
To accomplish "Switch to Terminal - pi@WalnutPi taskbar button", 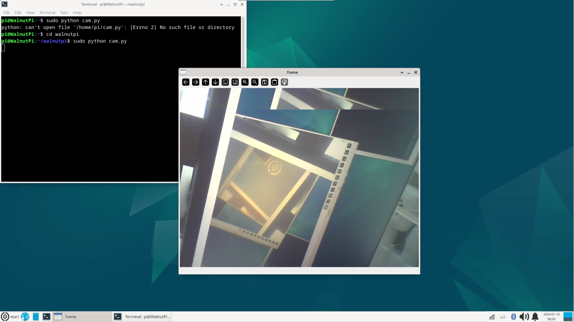I will click(142, 317).
